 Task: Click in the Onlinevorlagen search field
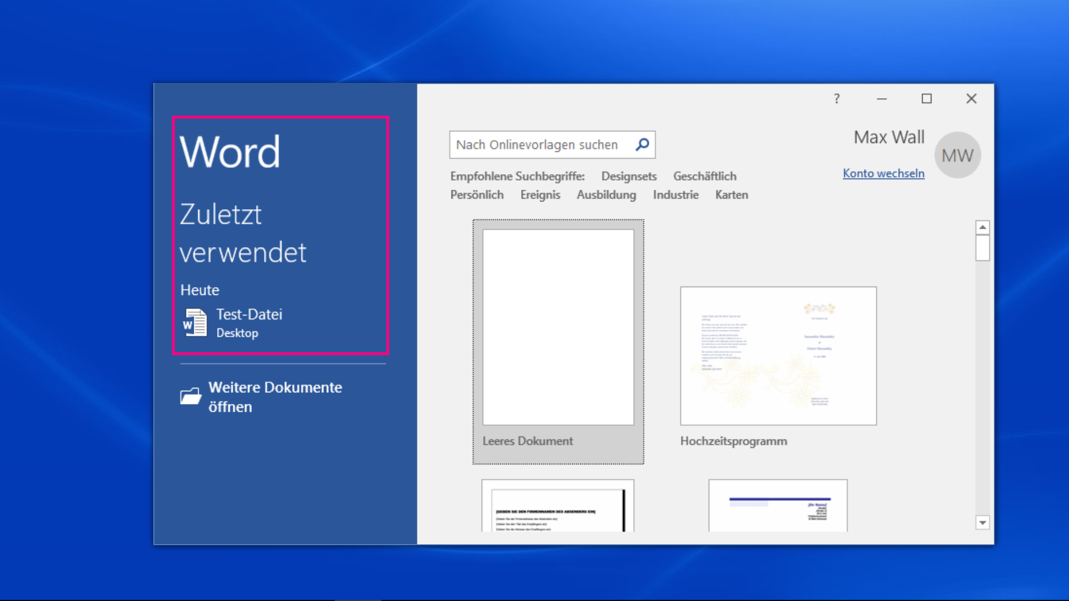537,145
